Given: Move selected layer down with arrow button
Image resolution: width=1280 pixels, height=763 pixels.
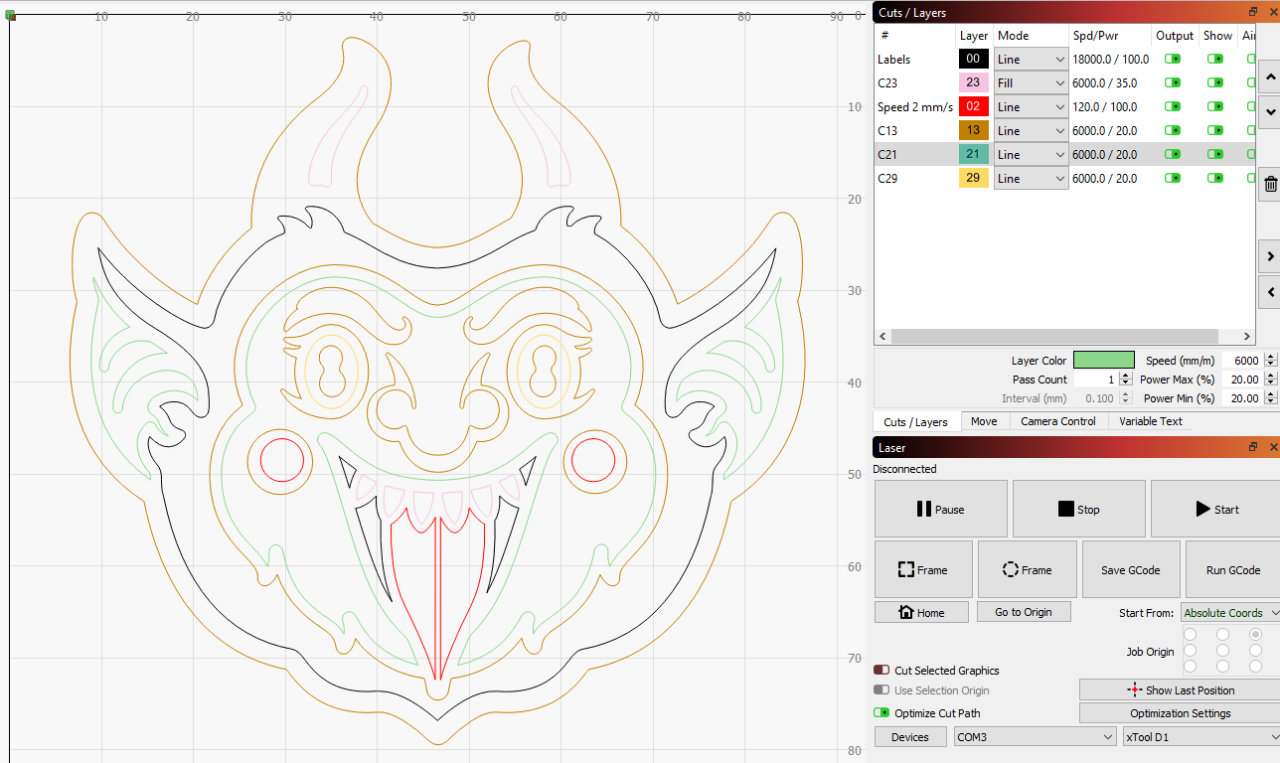Looking at the screenshot, I should pos(1270,111).
